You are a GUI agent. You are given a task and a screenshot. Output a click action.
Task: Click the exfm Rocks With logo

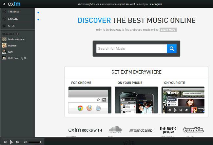(85, 130)
